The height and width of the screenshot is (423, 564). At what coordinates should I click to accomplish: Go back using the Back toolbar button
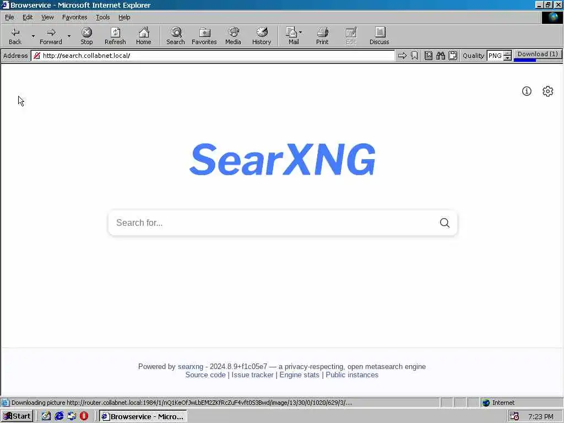point(15,36)
